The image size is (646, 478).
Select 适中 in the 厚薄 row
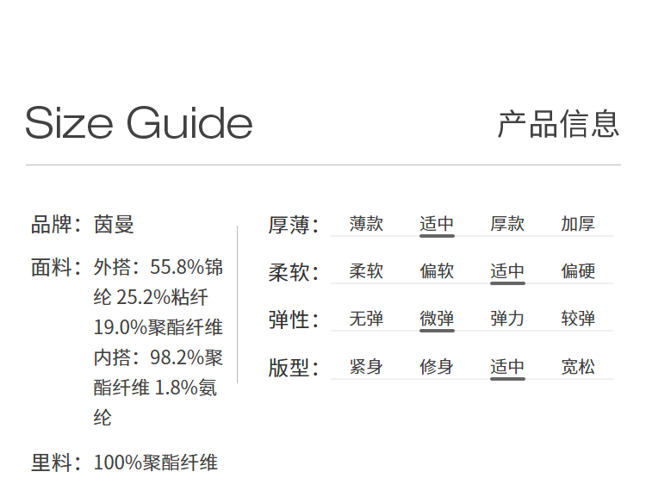pyautogui.click(x=437, y=224)
